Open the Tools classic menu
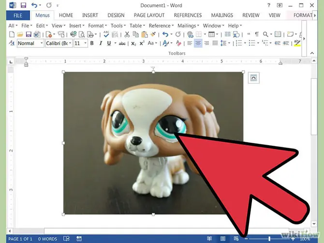This screenshot has height=243, width=324. click(x=118, y=26)
